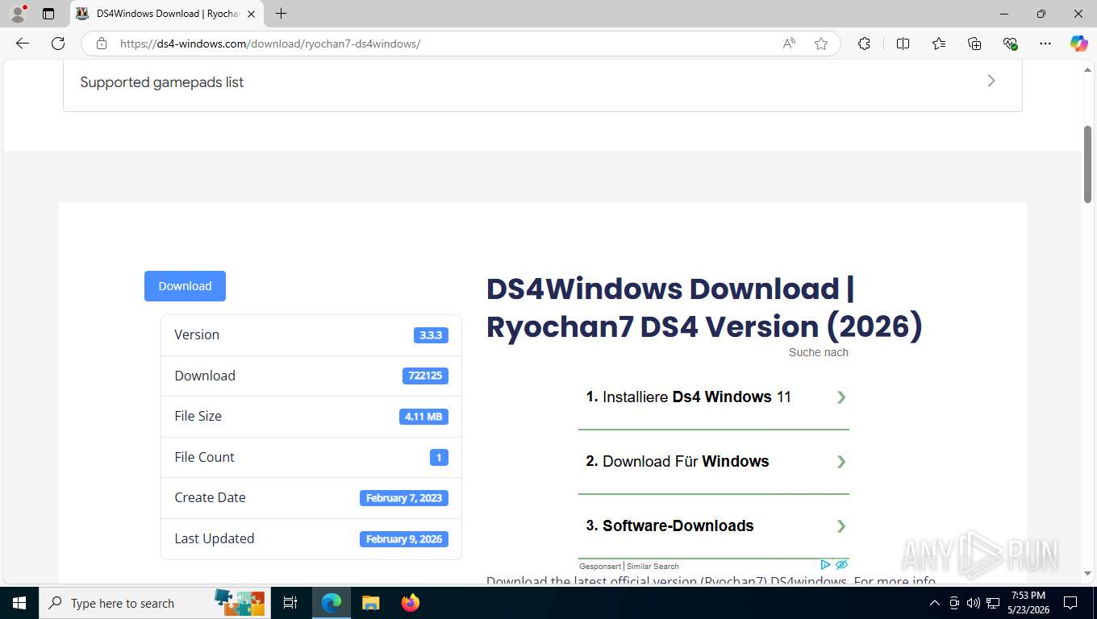
Task: Open the Edge profile icon
Action: click(18, 14)
